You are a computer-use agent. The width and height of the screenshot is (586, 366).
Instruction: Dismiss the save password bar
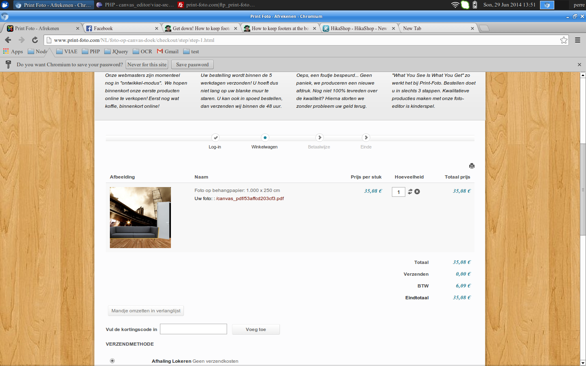(579, 65)
